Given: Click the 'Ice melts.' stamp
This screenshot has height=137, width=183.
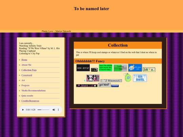Looking at the screenshot, I should [x=140, y=78].
